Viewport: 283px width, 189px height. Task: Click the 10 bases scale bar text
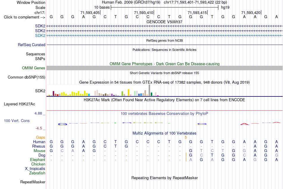coord(102,7)
